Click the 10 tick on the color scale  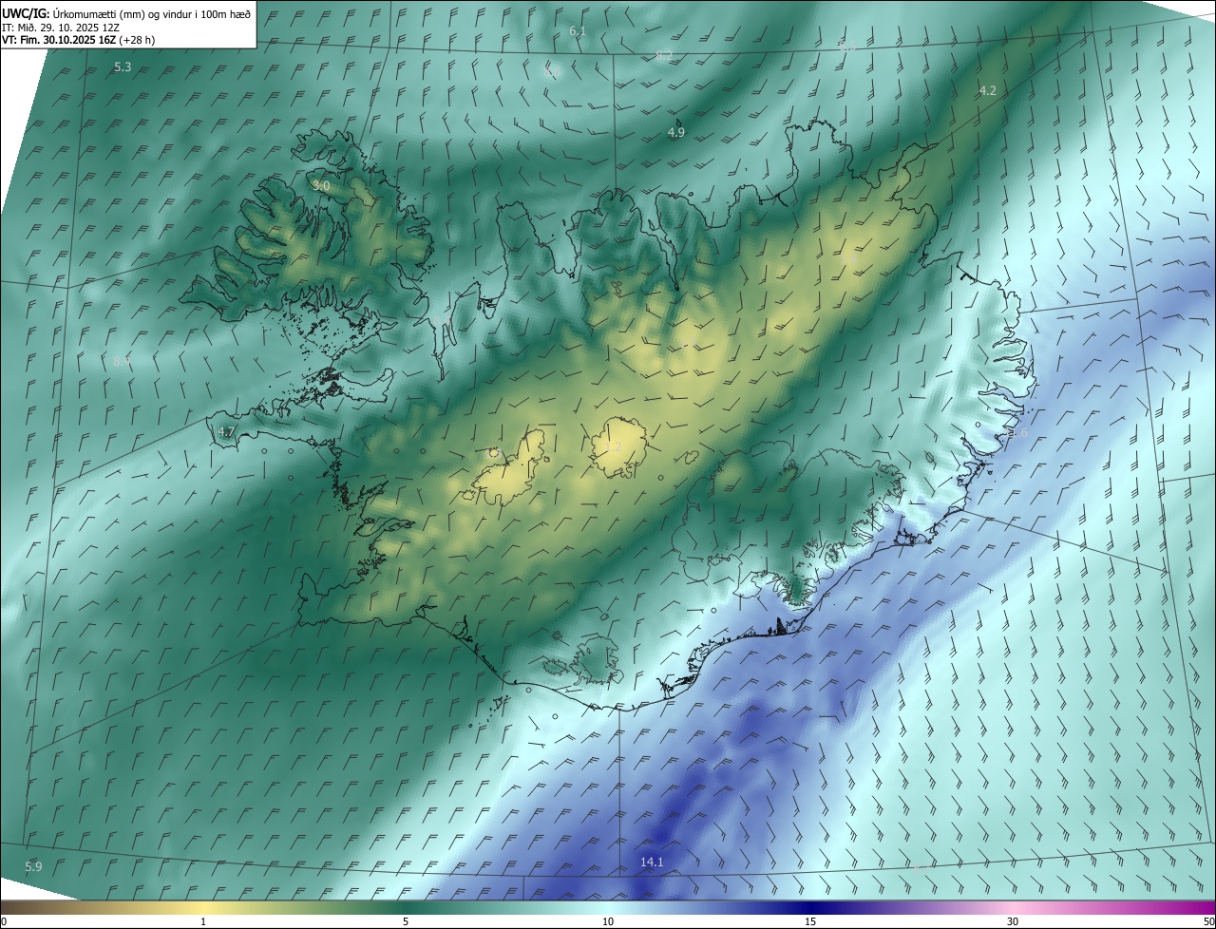(x=608, y=921)
